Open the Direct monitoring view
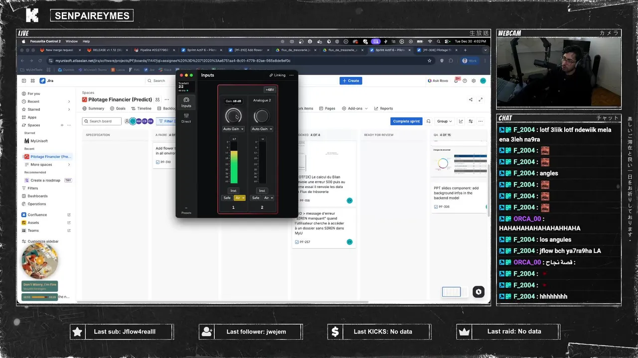The height and width of the screenshot is (358, 638). coord(186,118)
